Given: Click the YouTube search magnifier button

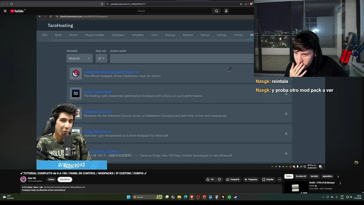Looking at the screenshot, I should pyautogui.click(x=216, y=11).
